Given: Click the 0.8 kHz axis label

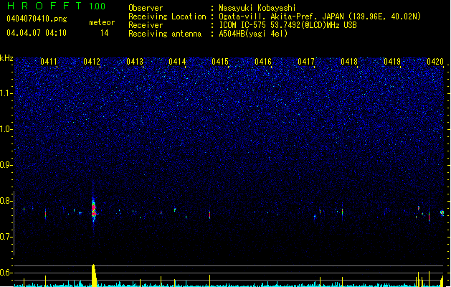Looking at the screenshot, I should tap(6, 201).
